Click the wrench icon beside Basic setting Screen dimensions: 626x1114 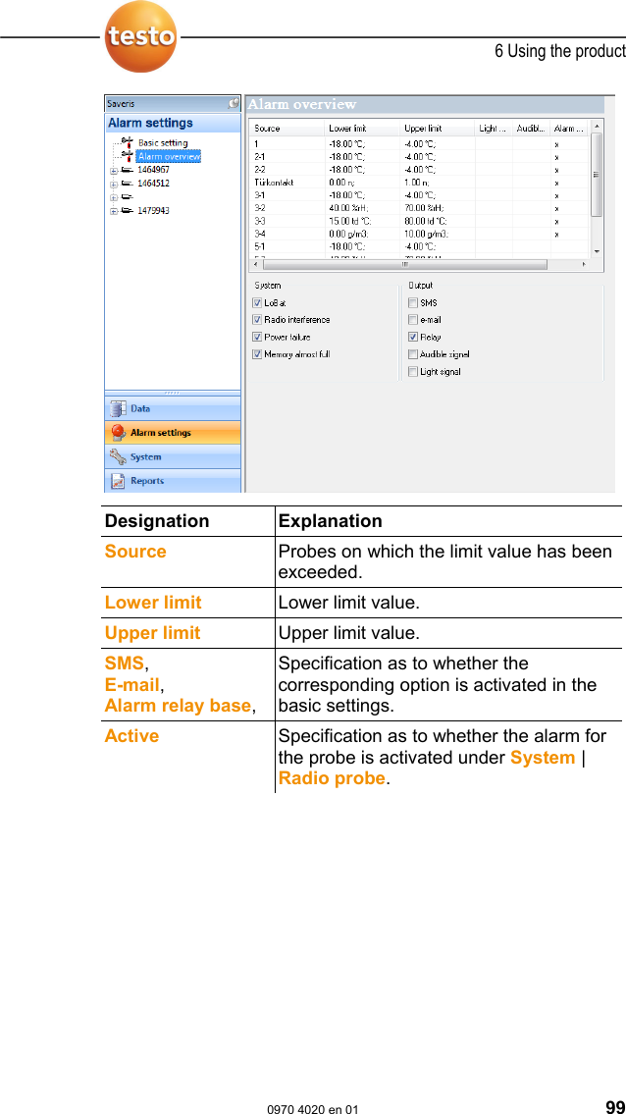point(127,142)
